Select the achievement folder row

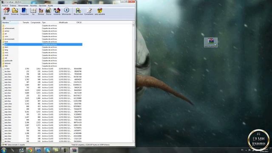42,28
